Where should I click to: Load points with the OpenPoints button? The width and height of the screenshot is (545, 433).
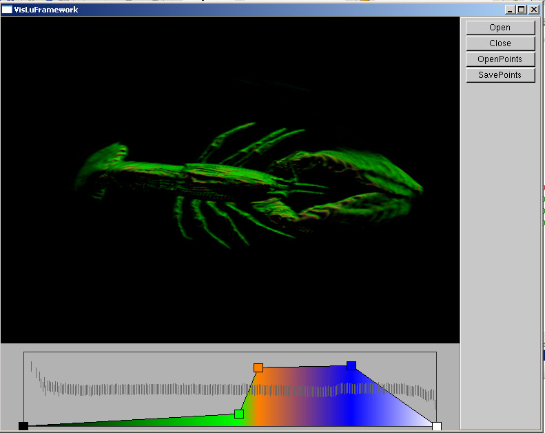500,59
